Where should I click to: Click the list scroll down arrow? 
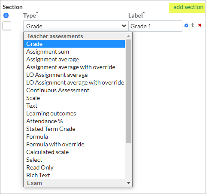tap(128, 183)
